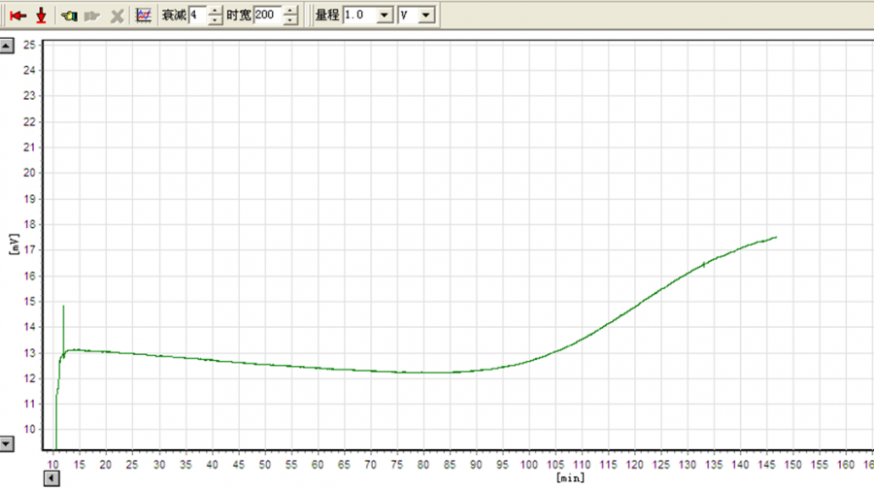This screenshot has height=488, width=874.
Task: Increase the 衰减 value with the up stepper
Action: [x=216, y=11]
